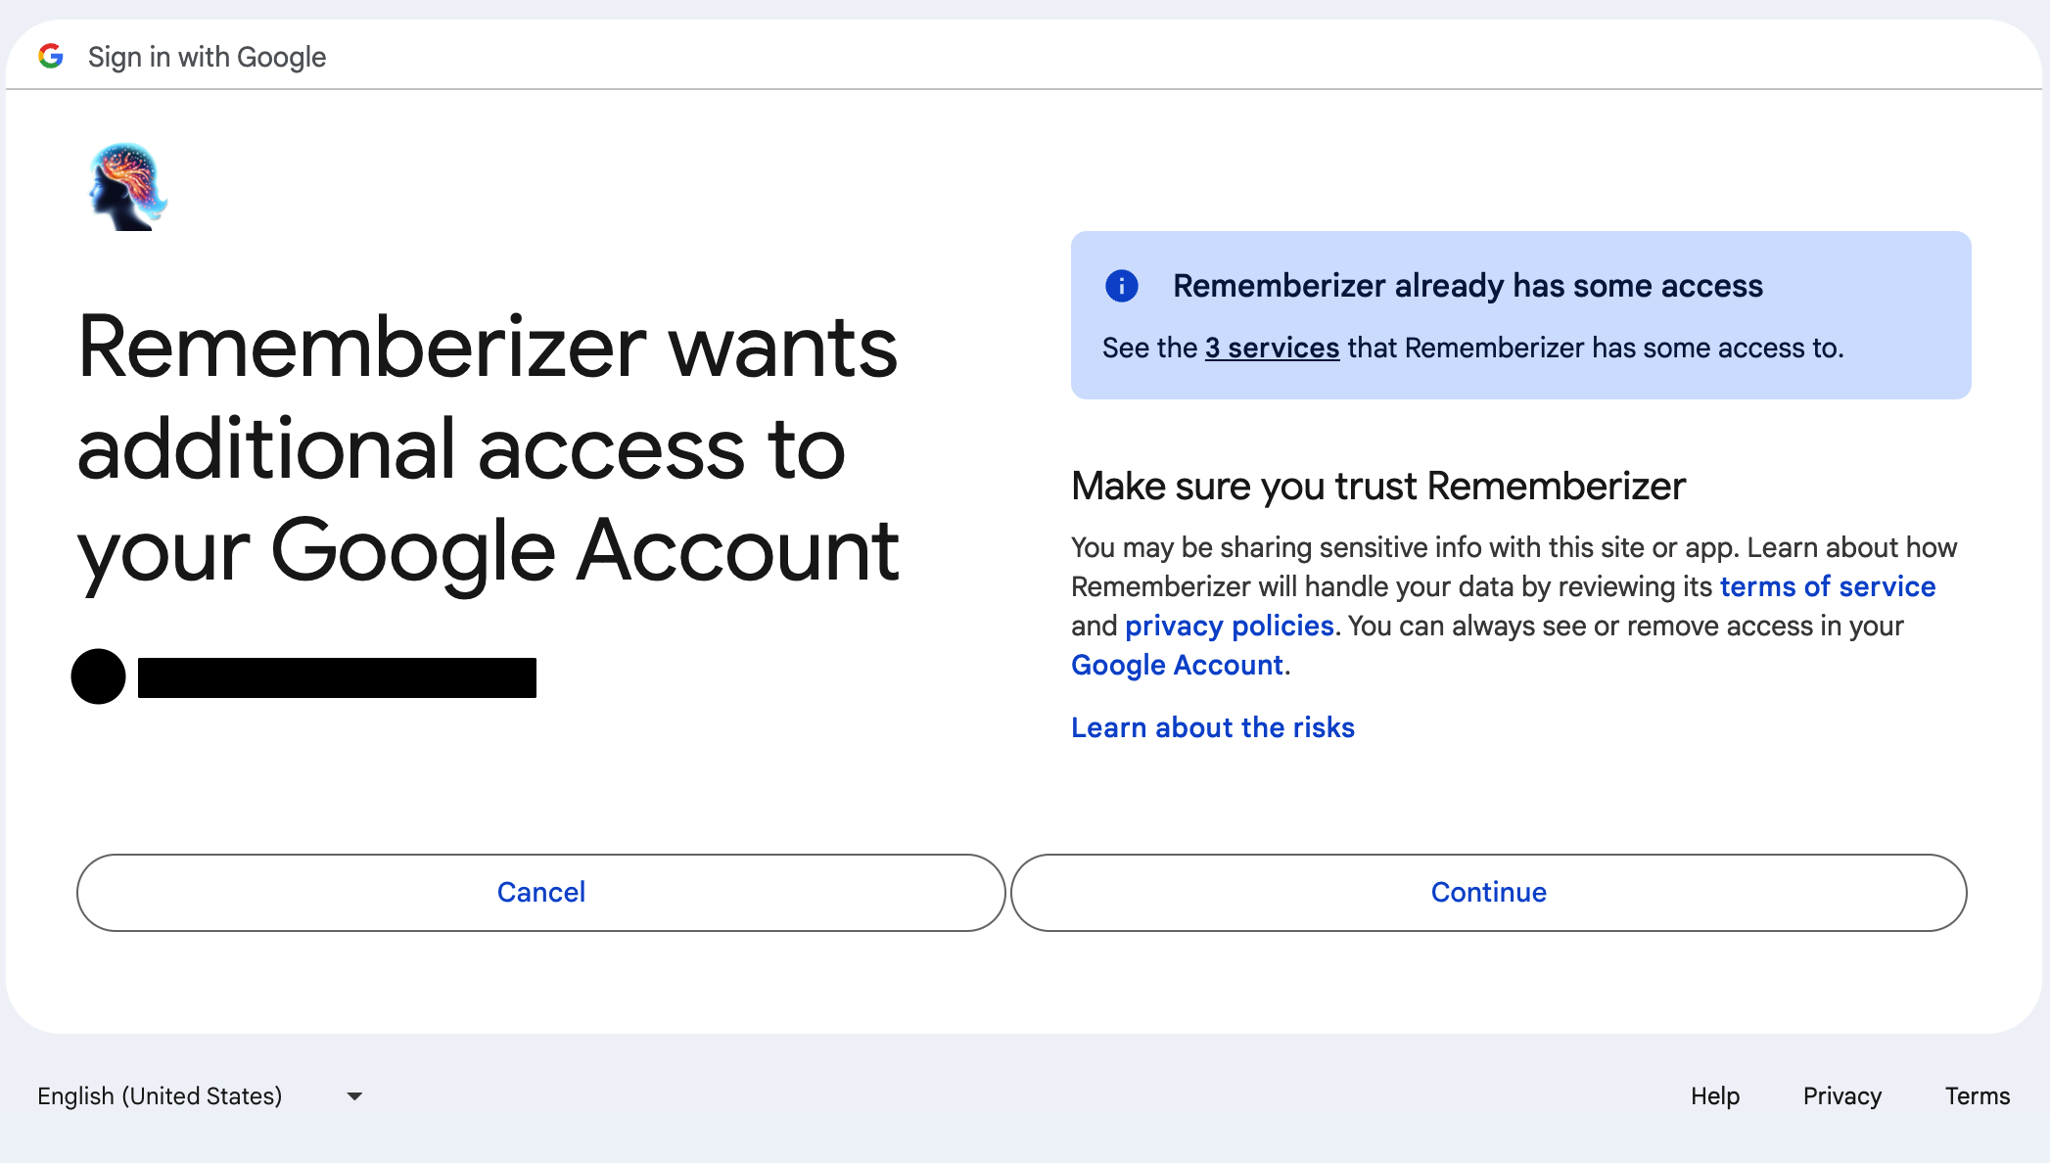This screenshot has width=2050, height=1163.
Task: Click the Rememberizer app logo
Action: tap(126, 186)
